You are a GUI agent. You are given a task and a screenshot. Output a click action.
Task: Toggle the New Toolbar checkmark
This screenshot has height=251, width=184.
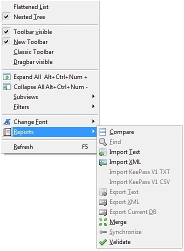tap(6, 42)
